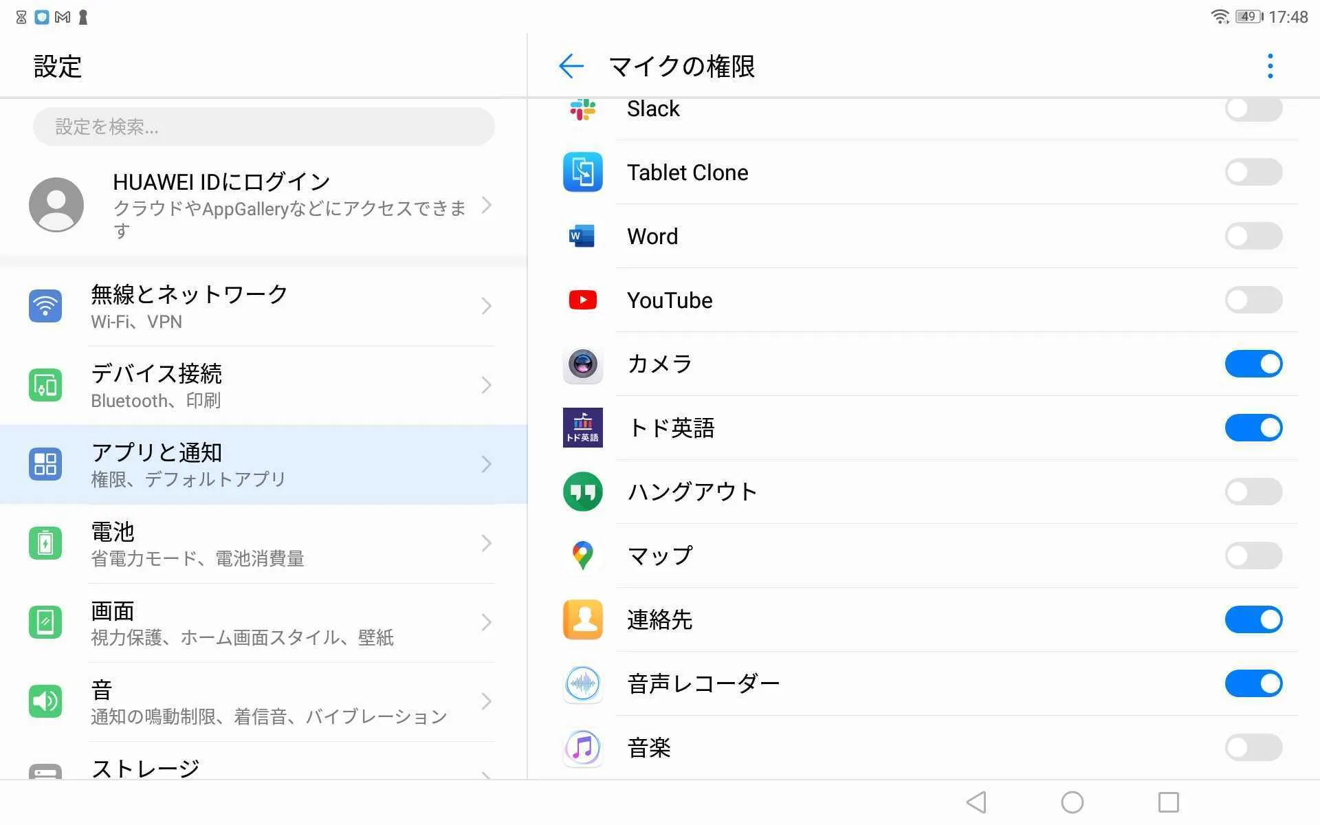
Task: Enable the microphone toggle for YouTube
Action: click(x=1253, y=300)
